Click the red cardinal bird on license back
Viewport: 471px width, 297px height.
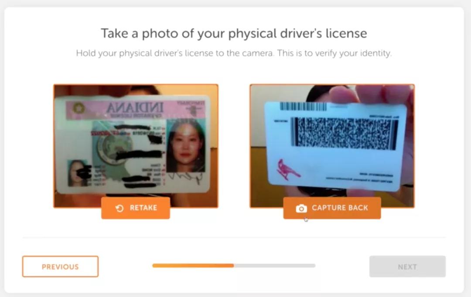(x=288, y=170)
